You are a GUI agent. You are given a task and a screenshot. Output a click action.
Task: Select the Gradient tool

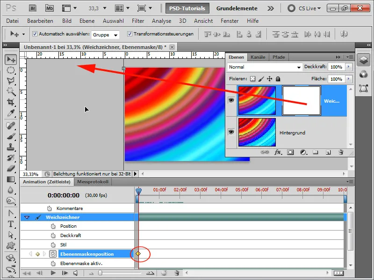pos(11,179)
